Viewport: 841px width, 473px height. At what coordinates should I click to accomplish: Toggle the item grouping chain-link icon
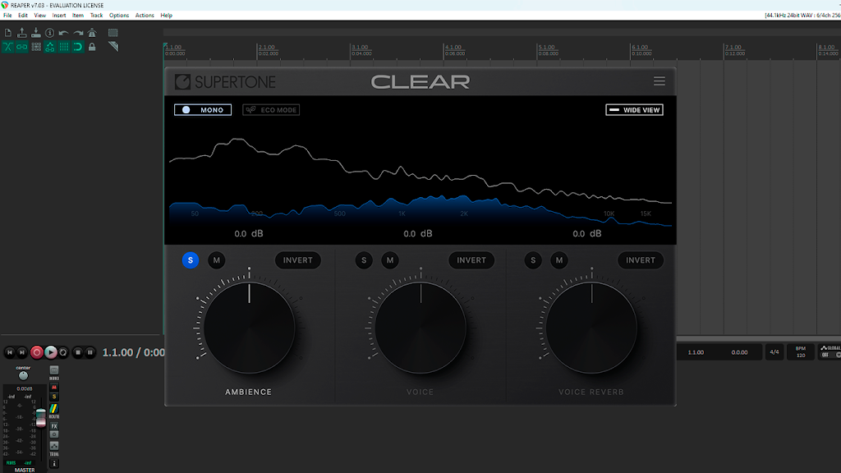coord(22,47)
